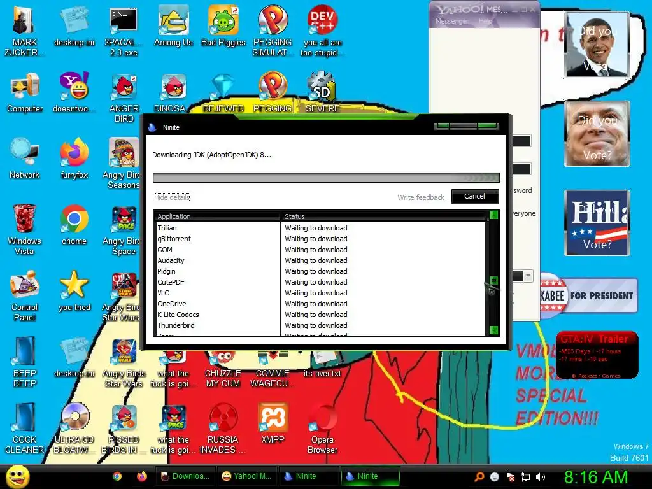
Task: Select the Trillian row
Action: coord(320,228)
